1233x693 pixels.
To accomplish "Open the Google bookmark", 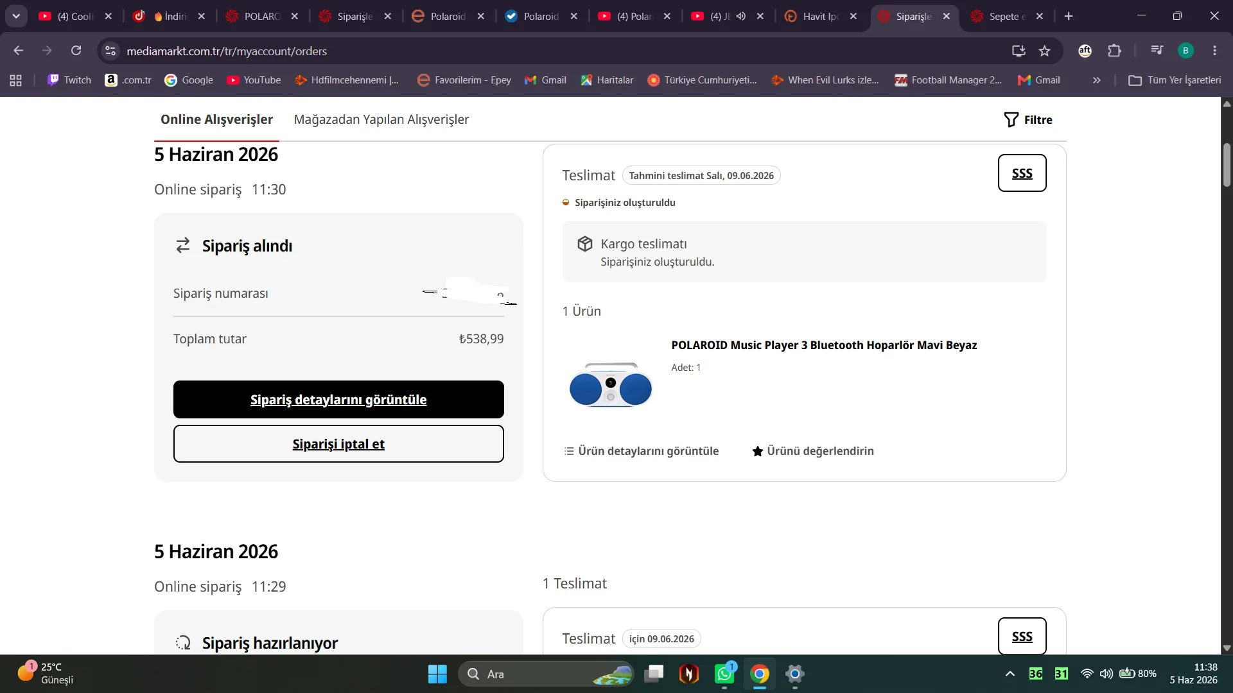I will pyautogui.click(x=189, y=80).
